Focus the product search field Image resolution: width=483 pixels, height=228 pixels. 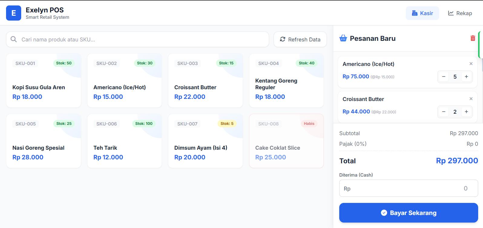pos(137,39)
